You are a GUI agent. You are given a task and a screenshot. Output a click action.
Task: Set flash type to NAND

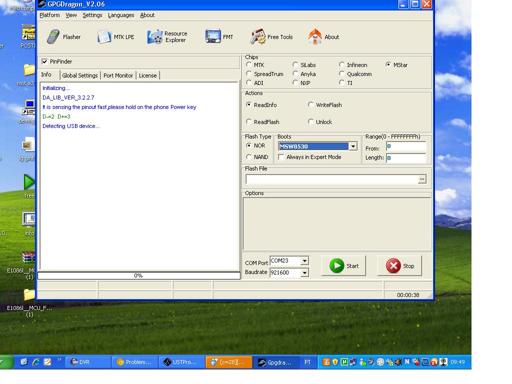pyautogui.click(x=249, y=157)
